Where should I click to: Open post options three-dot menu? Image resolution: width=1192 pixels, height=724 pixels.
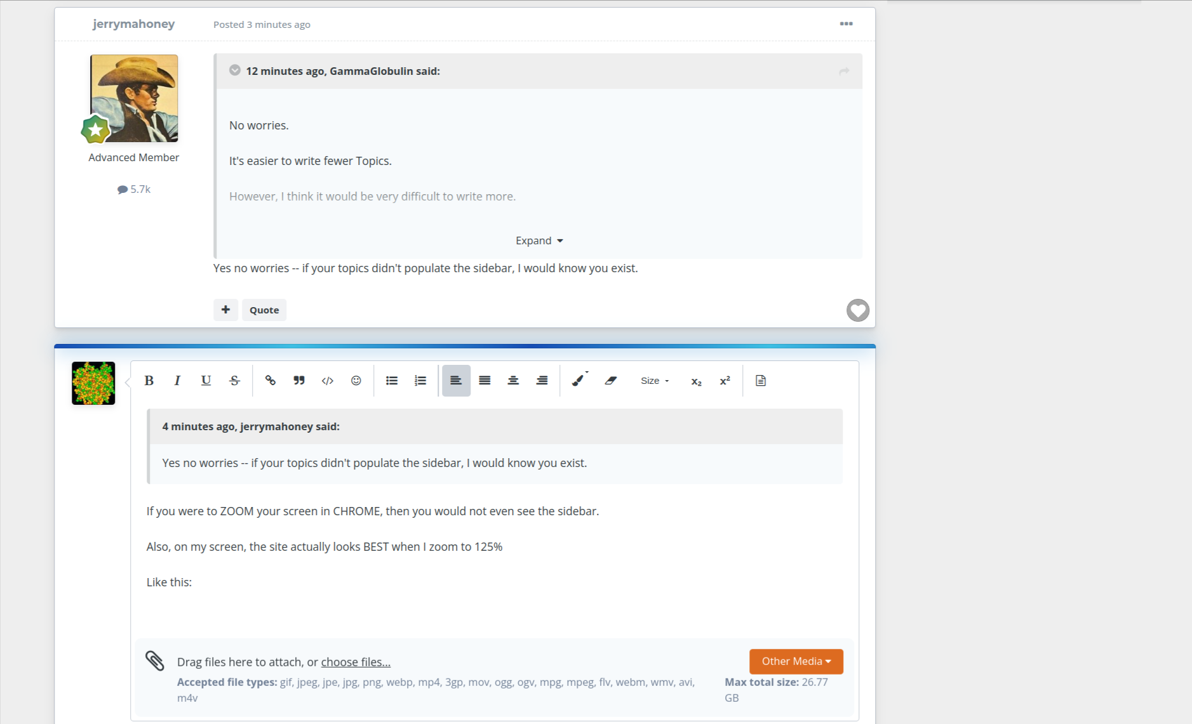(x=846, y=24)
